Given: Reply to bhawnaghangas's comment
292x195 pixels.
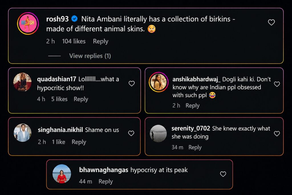Looking at the screenshot, I should (x=106, y=182).
